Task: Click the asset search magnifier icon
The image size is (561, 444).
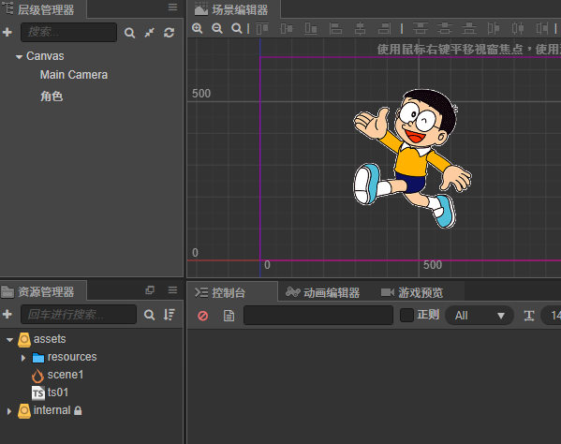Action: (149, 315)
